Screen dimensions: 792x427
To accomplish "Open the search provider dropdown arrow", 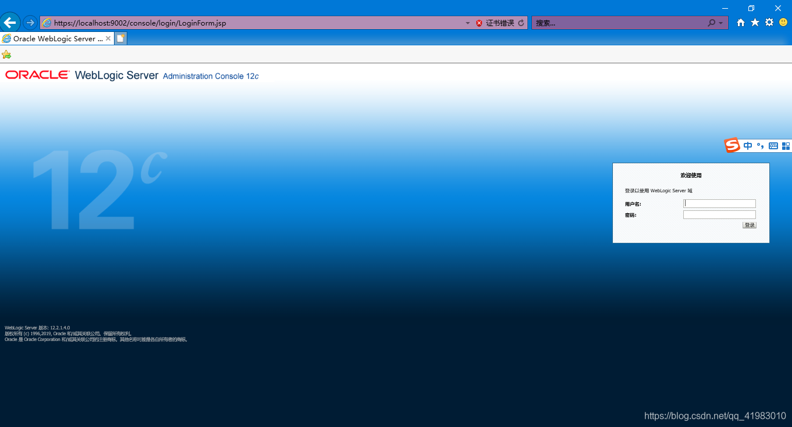I will (x=721, y=23).
